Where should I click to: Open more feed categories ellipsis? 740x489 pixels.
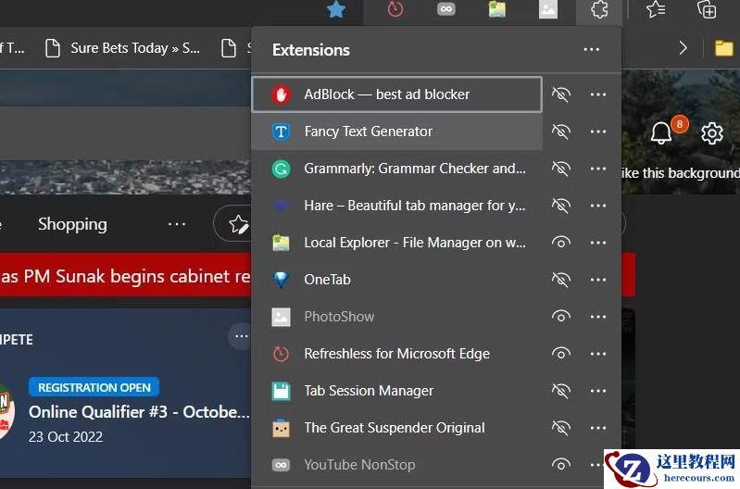(177, 224)
